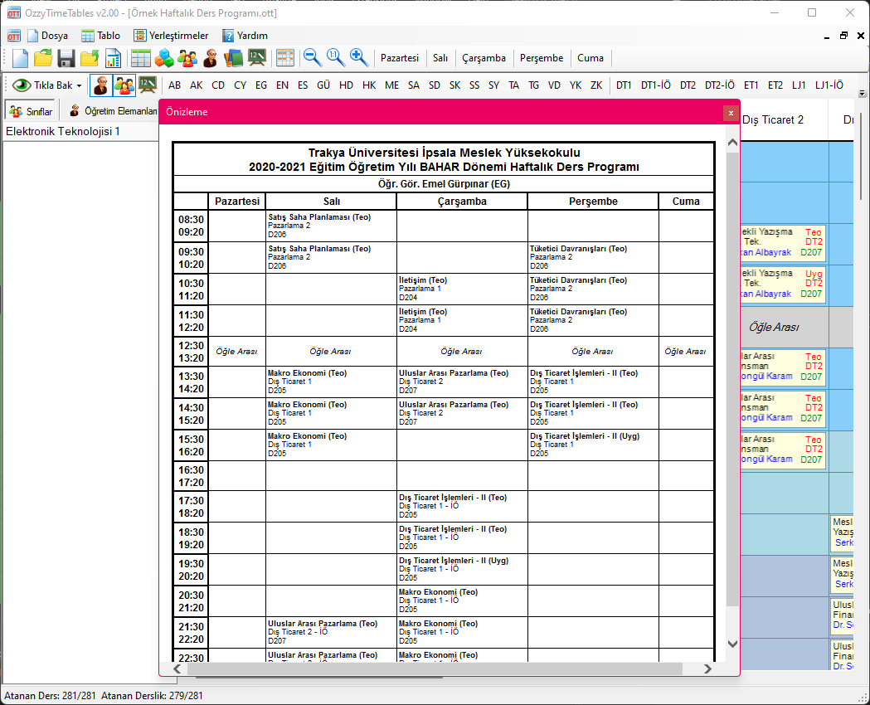The image size is (870, 705).
Task: Close the Önizleme preview panel
Action: point(730,113)
